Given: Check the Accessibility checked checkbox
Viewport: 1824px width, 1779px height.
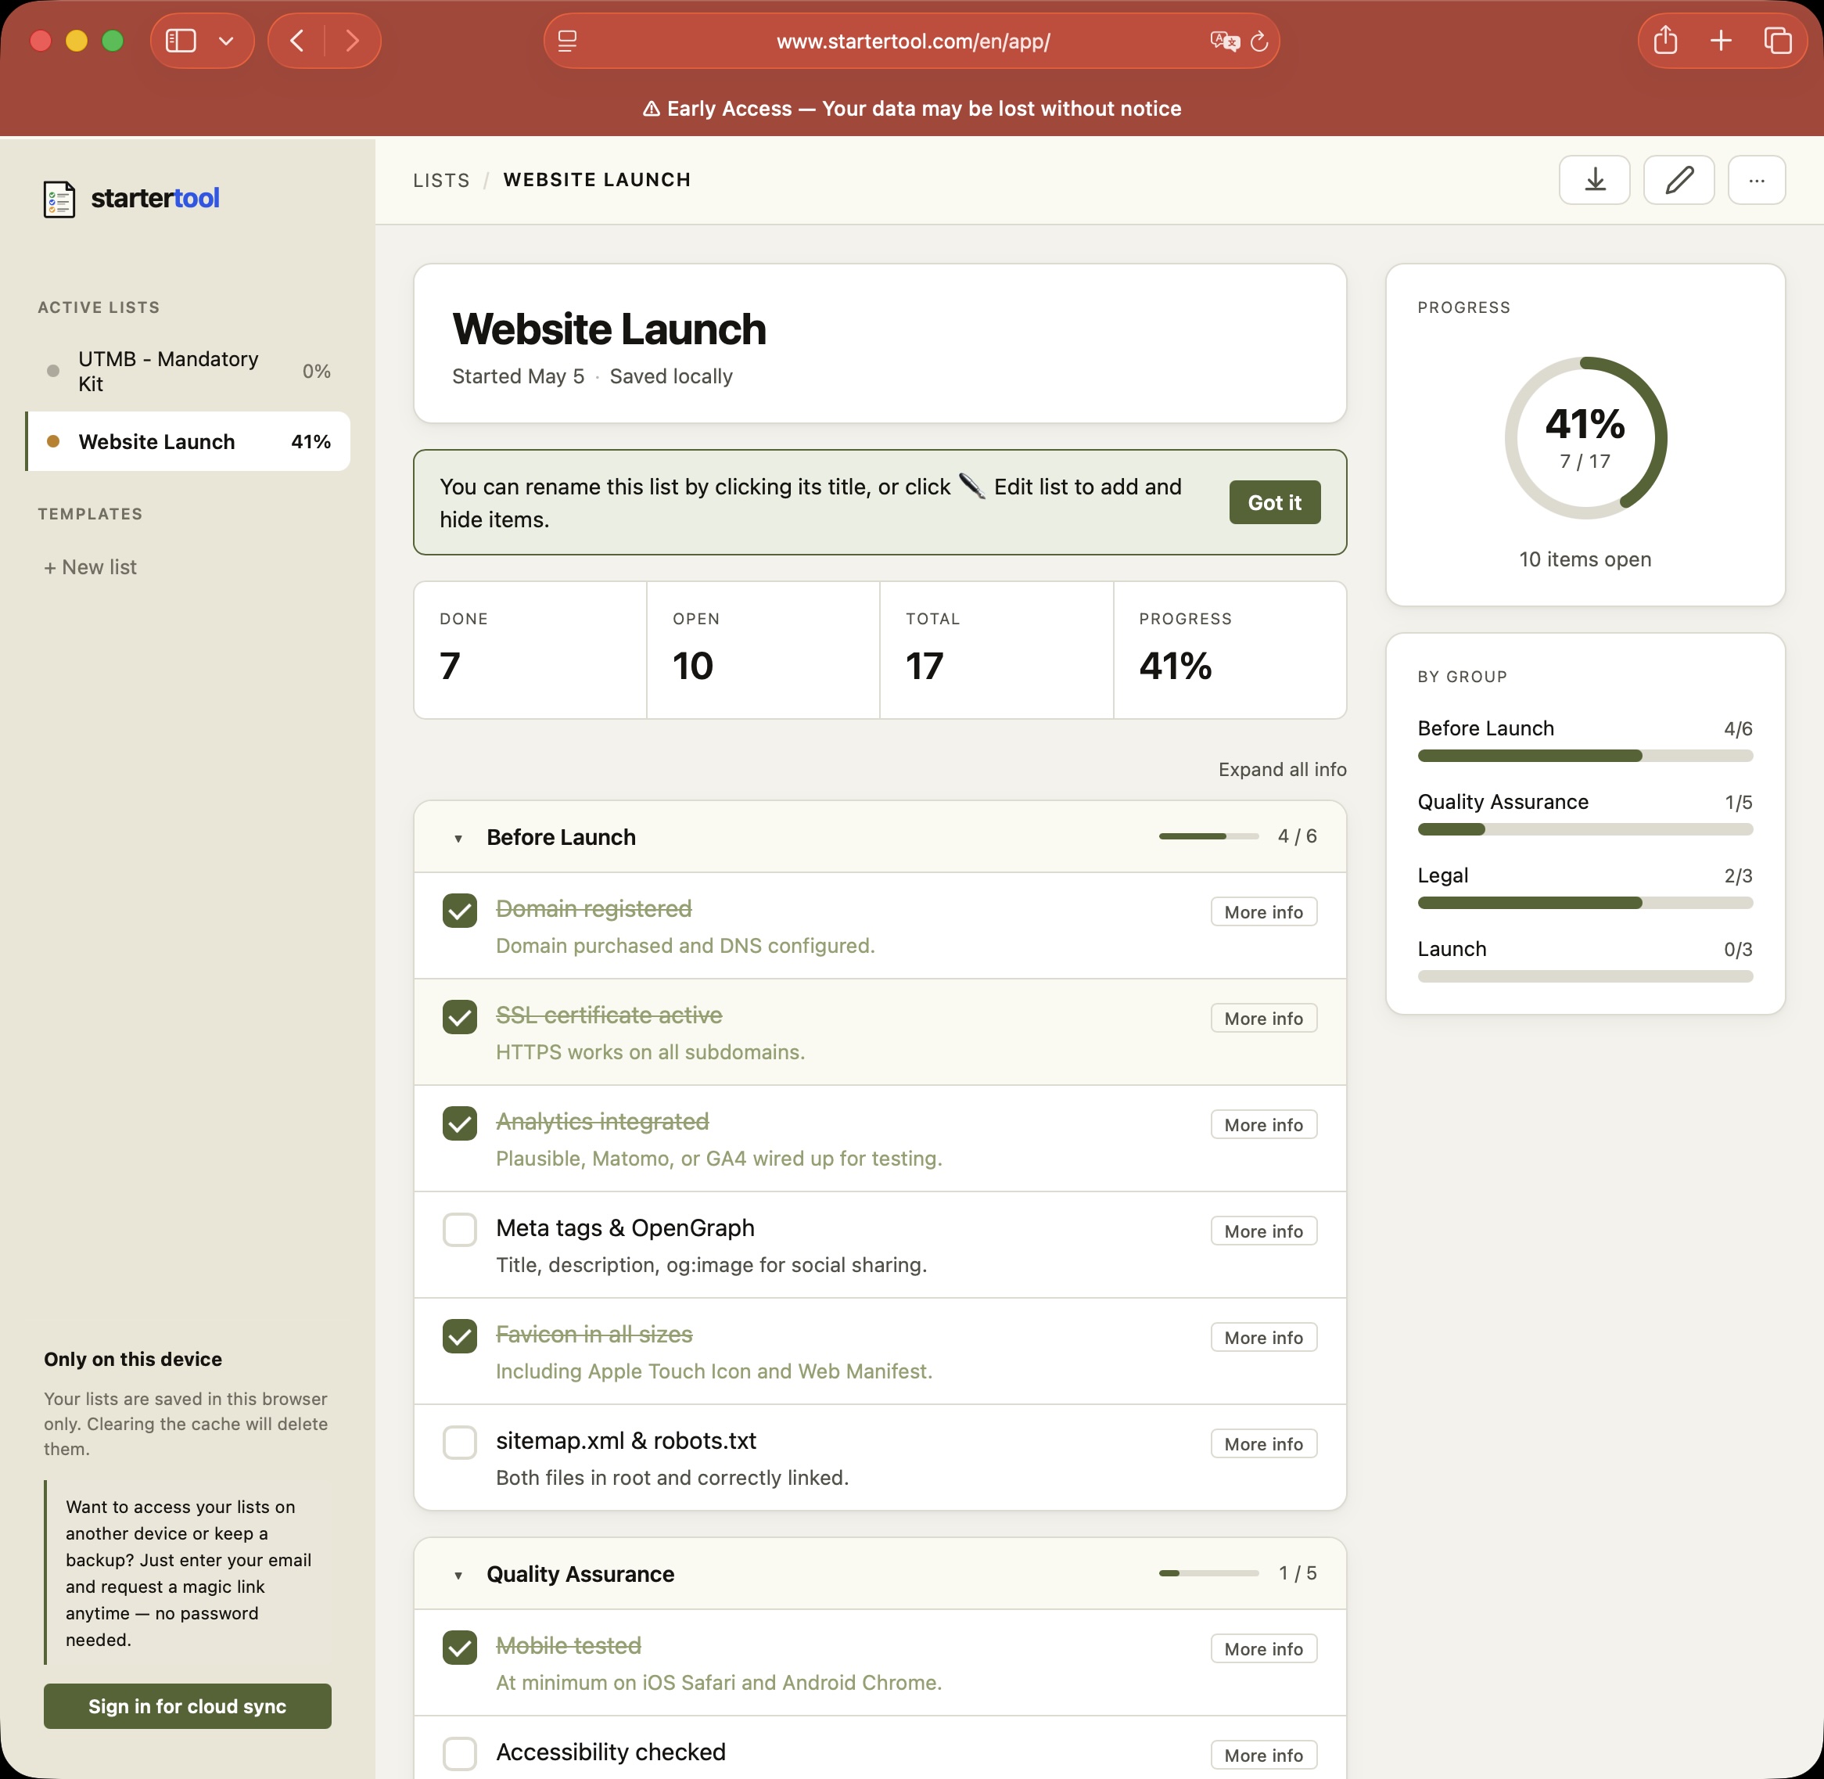Looking at the screenshot, I should (x=459, y=1755).
